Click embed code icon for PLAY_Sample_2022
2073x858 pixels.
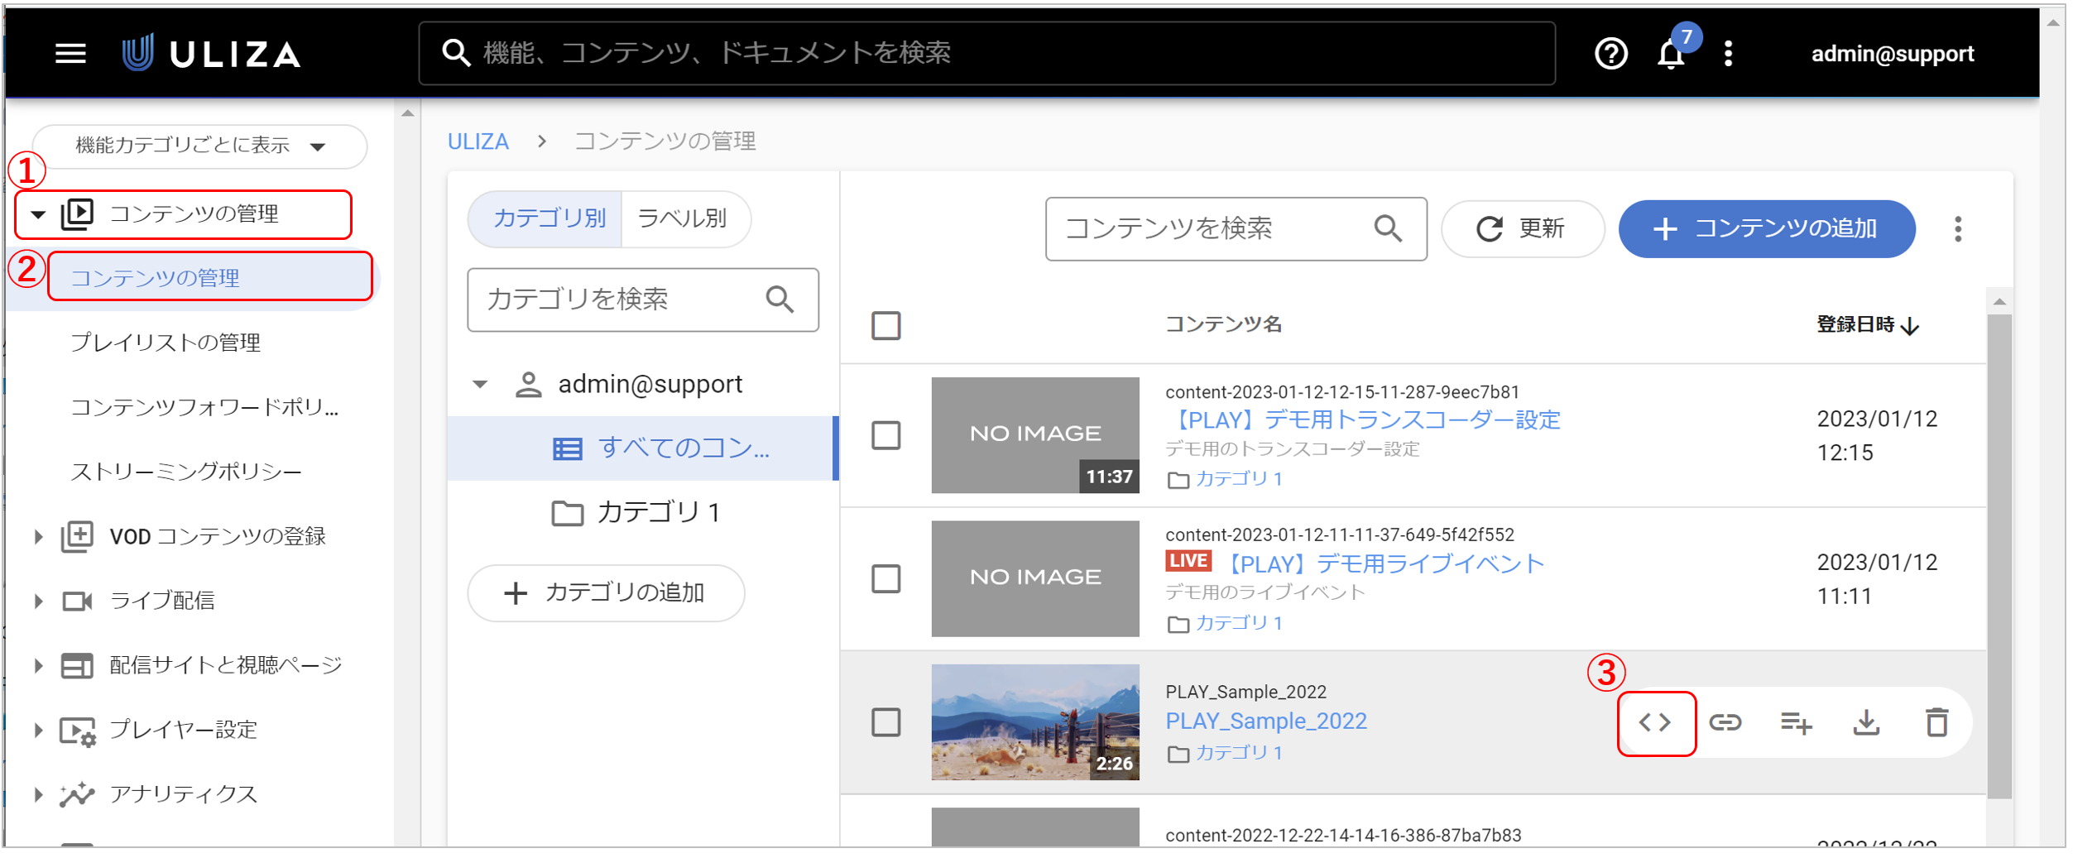(x=1655, y=722)
